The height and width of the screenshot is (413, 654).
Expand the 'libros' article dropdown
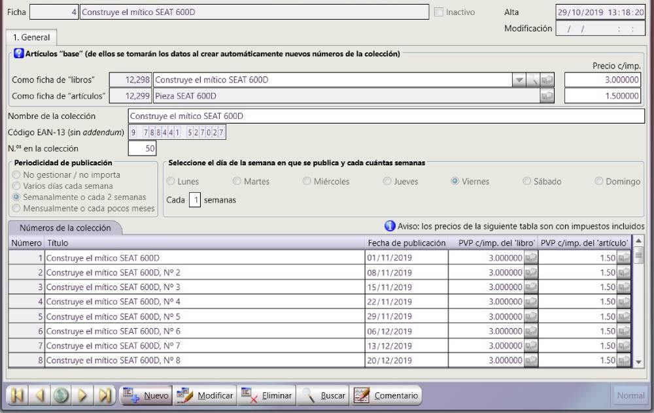518,80
